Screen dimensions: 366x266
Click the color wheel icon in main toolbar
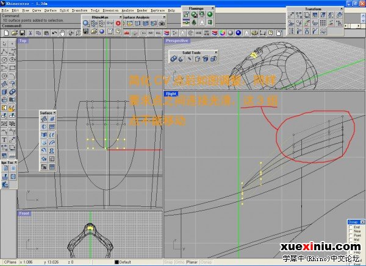223,33
